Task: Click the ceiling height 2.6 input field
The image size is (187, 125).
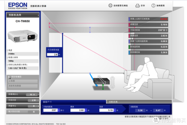Action: click(52, 55)
